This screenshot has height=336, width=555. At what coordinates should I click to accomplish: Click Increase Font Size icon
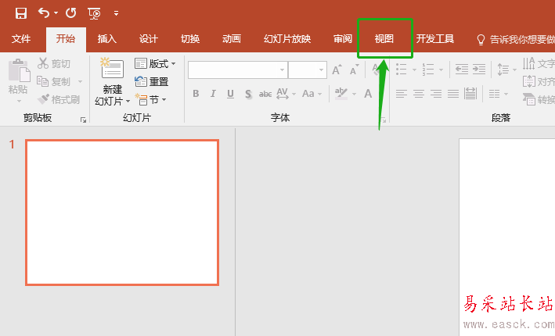pyautogui.click(x=337, y=70)
